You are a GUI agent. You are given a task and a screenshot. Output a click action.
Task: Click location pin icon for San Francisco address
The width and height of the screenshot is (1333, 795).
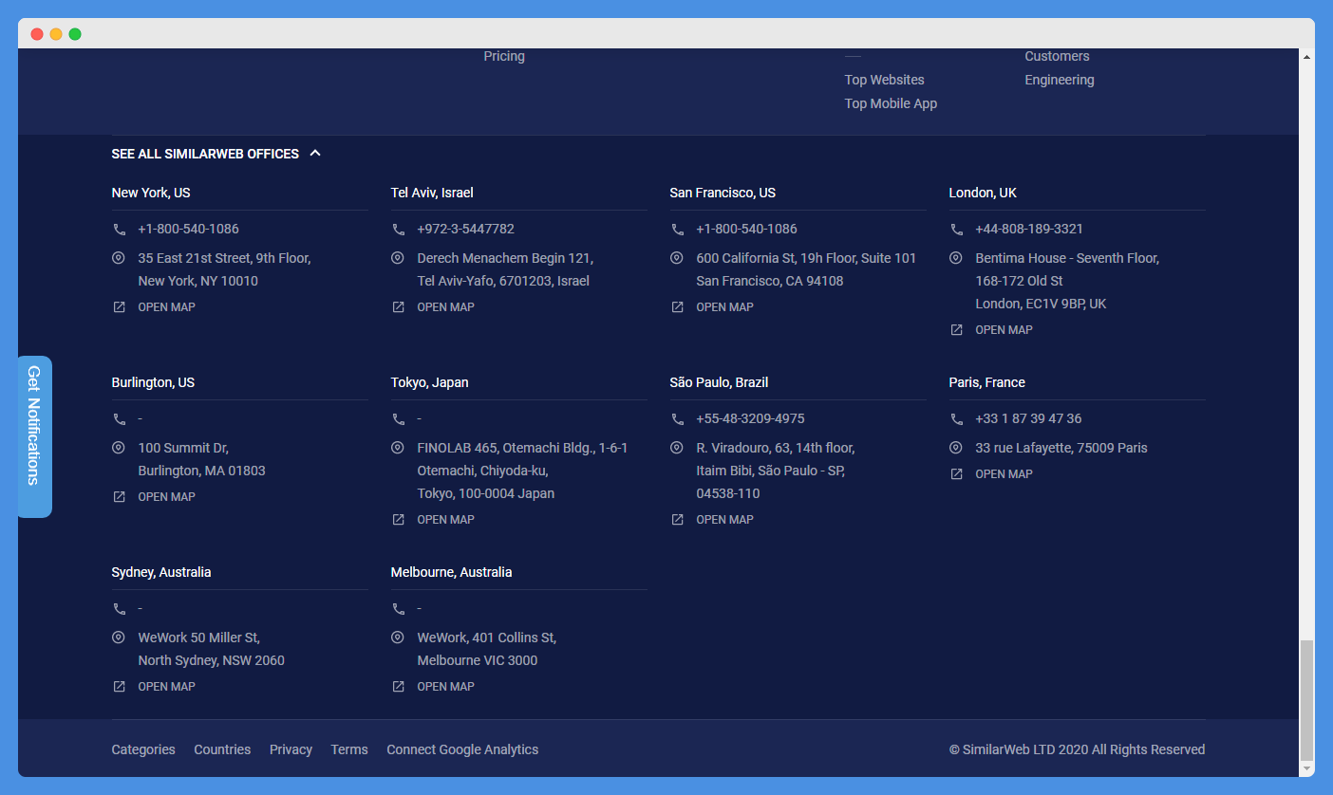(677, 258)
